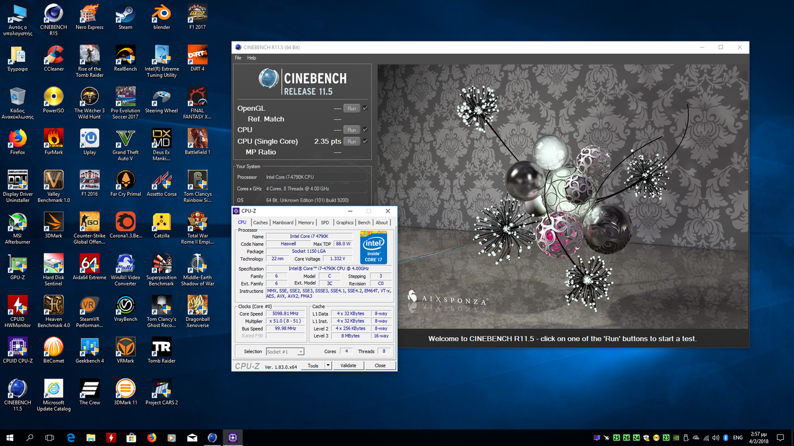
Task: Switch to the Mainboard tab in CPU-Z
Action: tap(283, 222)
